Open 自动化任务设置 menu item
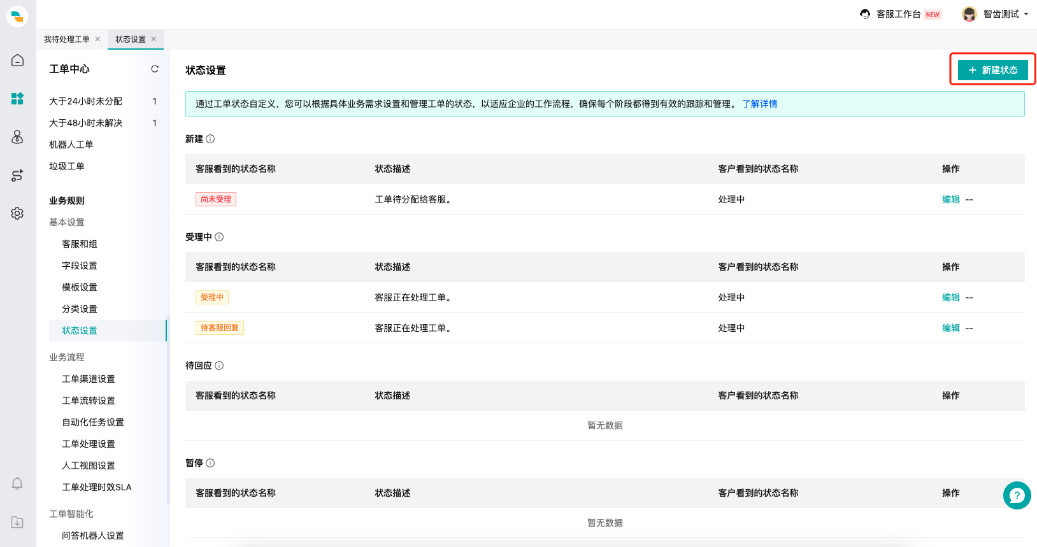1037x547 pixels. [93, 422]
